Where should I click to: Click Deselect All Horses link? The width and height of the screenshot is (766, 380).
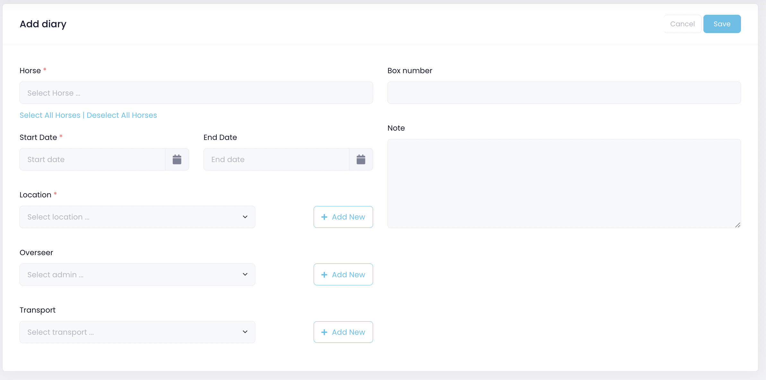pos(122,115)
